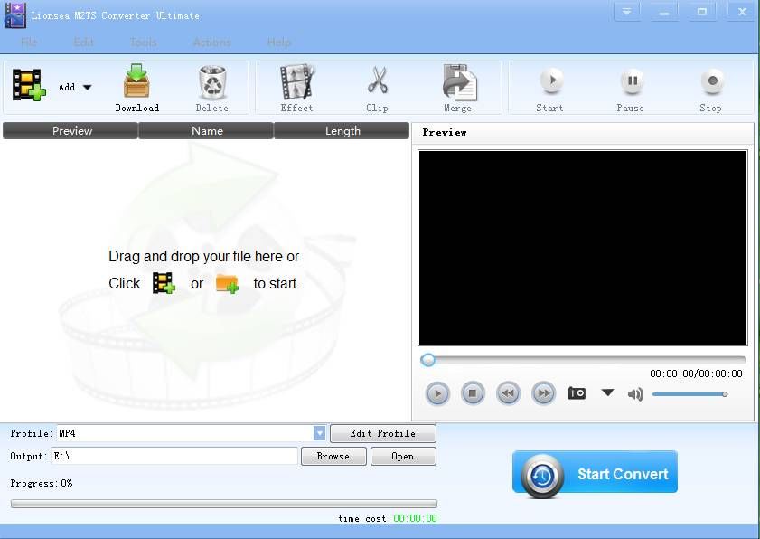Click the Merge tool icon

click(x=459, y=82)
